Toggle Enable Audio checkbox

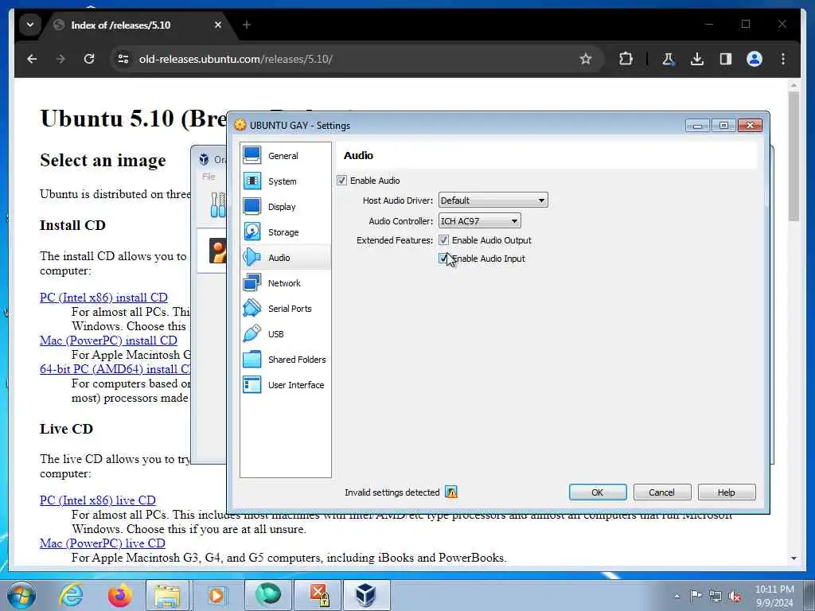click(x=341, y=181)
